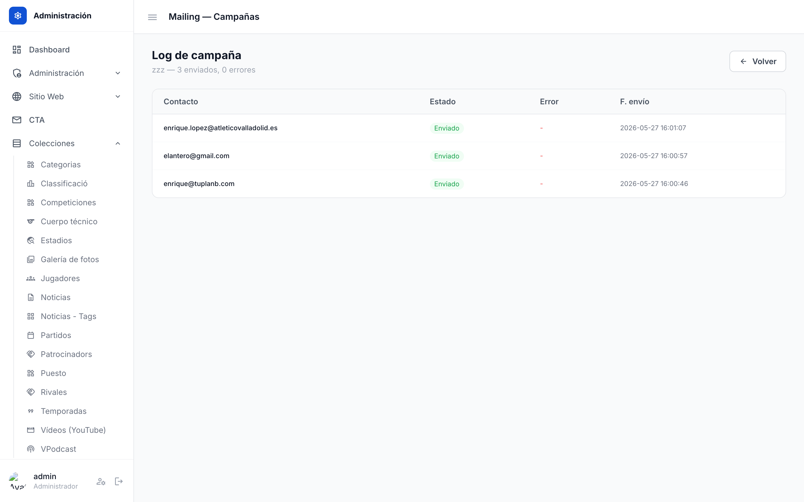This screenshot has width=804, height=502.
Task: Select contact enrique.lopez@atleticovalladolid.es
Action: tap(221, 128)
